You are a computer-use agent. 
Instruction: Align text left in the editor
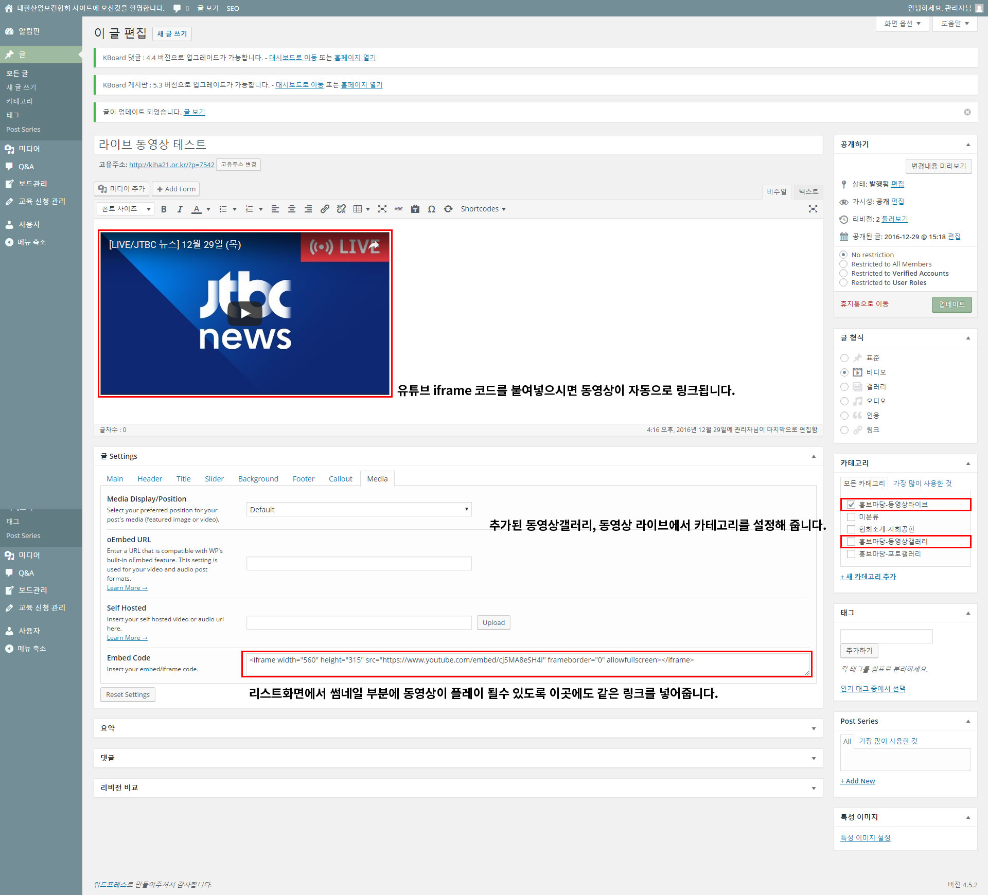(275, 209)
